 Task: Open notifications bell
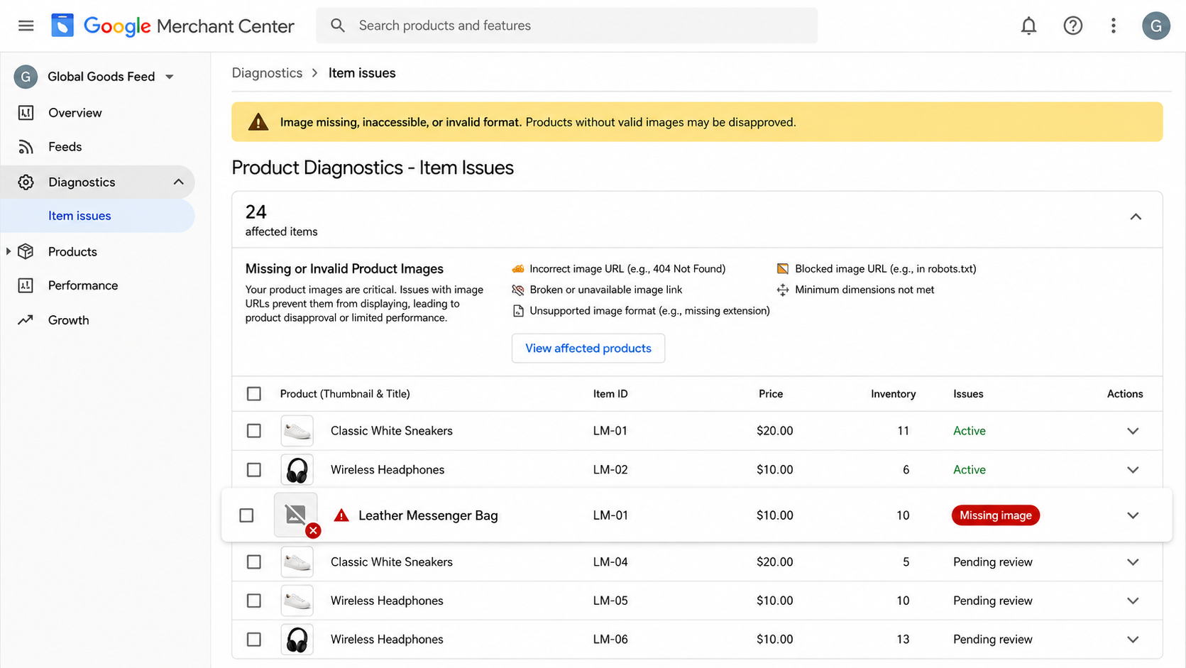coord(1028,26)
